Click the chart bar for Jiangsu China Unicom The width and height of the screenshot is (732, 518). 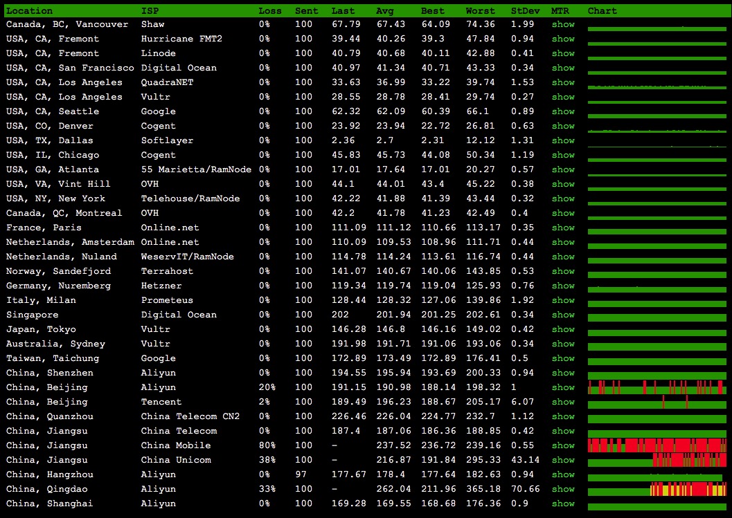pyautogui.click(x=657, y=460)
